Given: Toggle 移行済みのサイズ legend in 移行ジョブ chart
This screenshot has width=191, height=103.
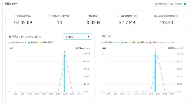Looking at the screenshot, I should (x=110, y=42).
